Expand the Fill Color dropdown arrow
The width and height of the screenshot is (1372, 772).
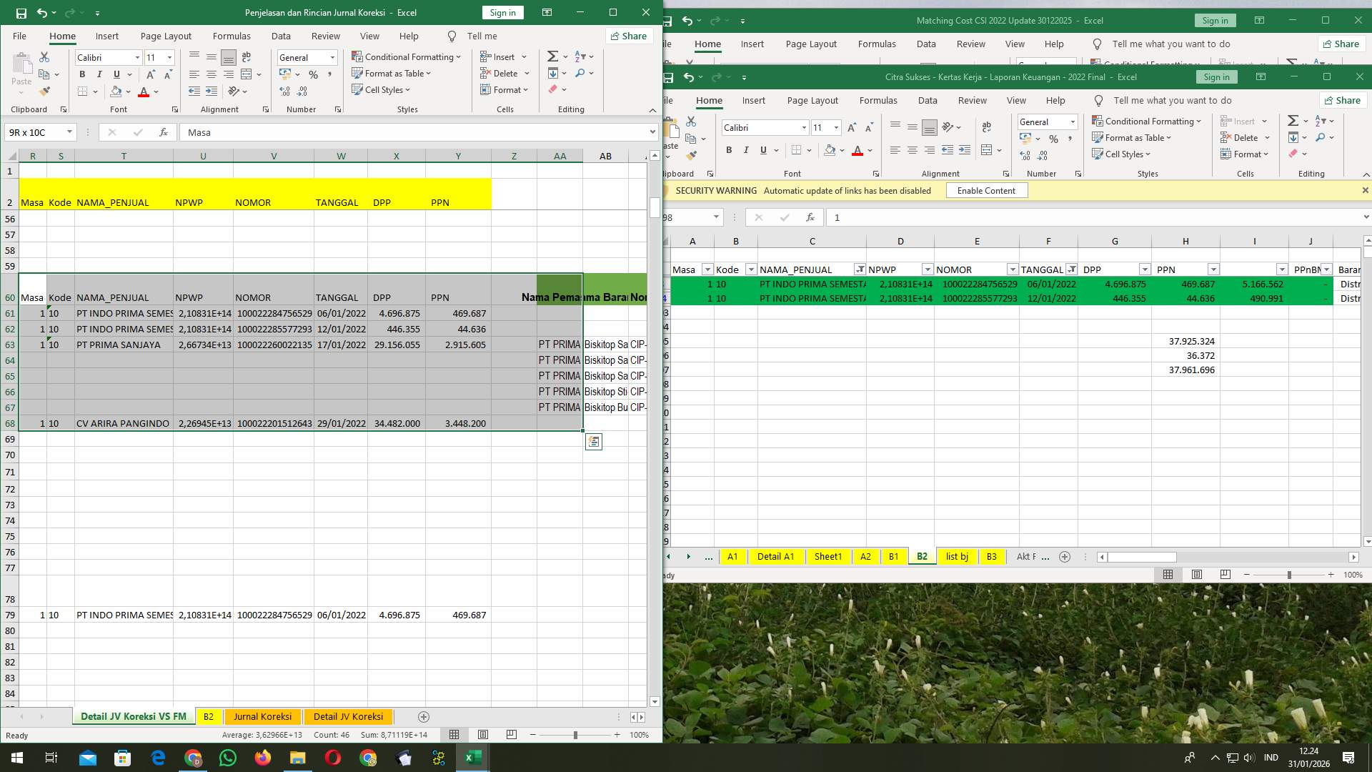pos(127,91)
